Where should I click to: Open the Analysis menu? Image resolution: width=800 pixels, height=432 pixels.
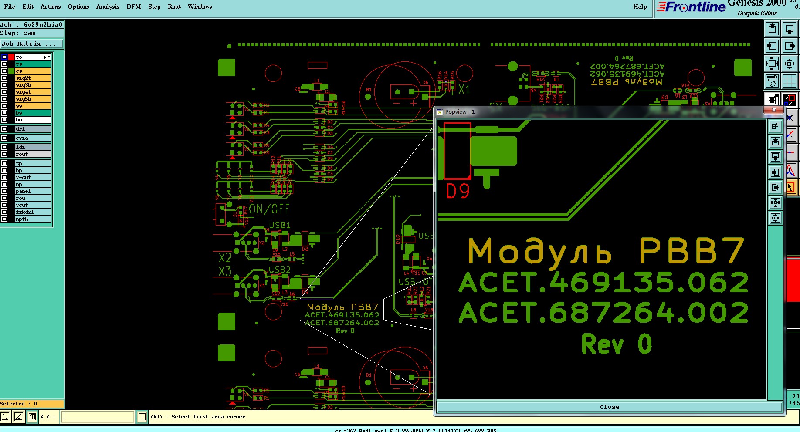pyautogui.click(x=108, y=7)
